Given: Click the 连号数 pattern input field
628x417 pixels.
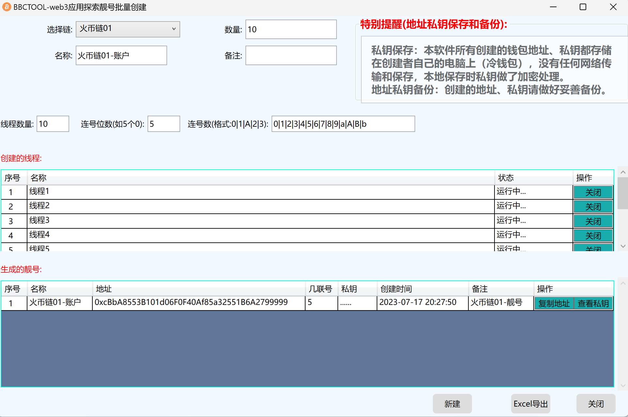Looking at the screenshot, I should click(x=343, y=124).
